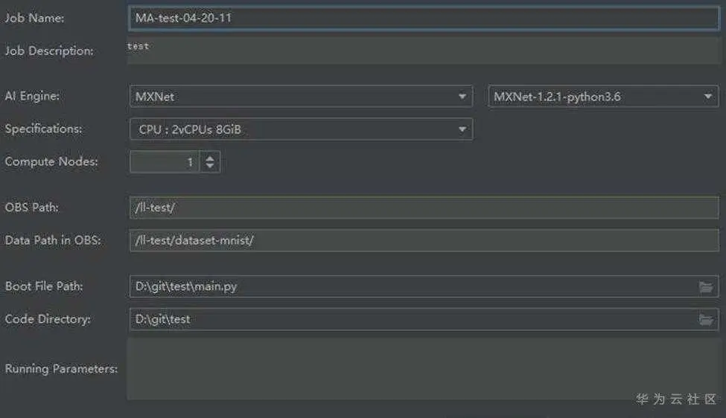Click the "Compute Nodes:" label

pos(51,161)
